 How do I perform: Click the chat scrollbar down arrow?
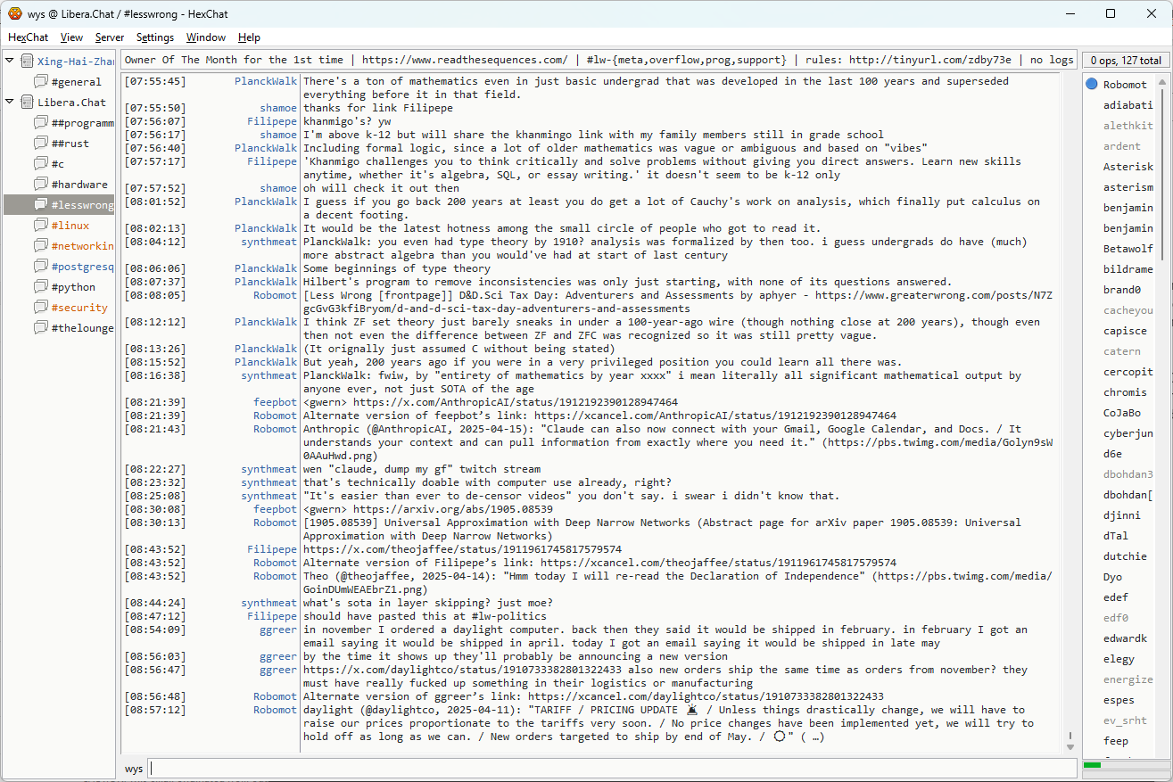tap(1070, 745)
